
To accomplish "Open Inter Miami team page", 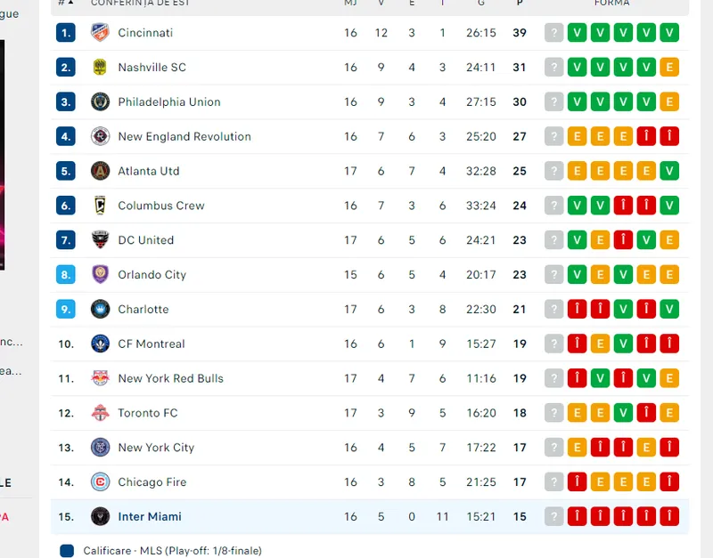I will click(150, 517).
